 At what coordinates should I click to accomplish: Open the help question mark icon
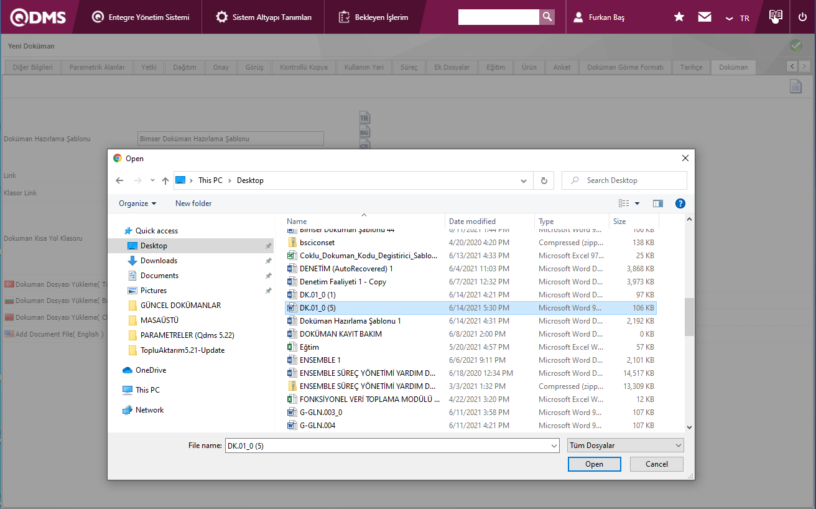pos(680,203)
